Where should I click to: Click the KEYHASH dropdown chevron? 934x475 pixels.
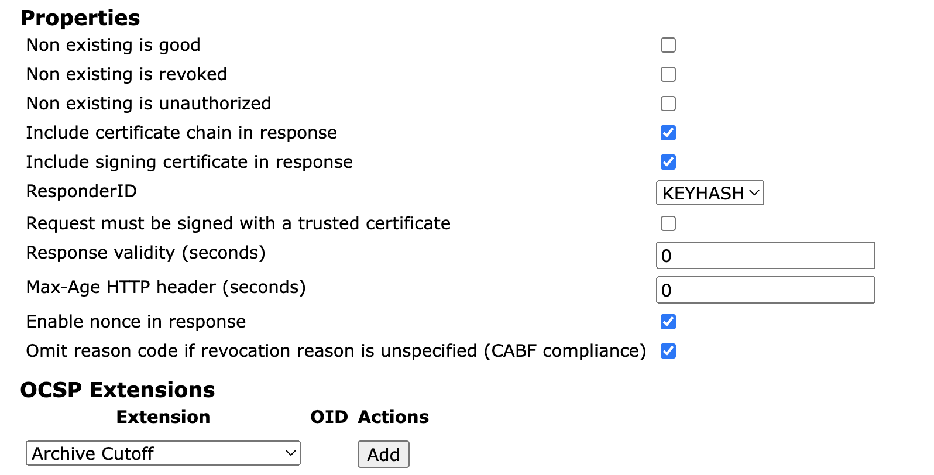pyautogui.click(x=754, y=193)
